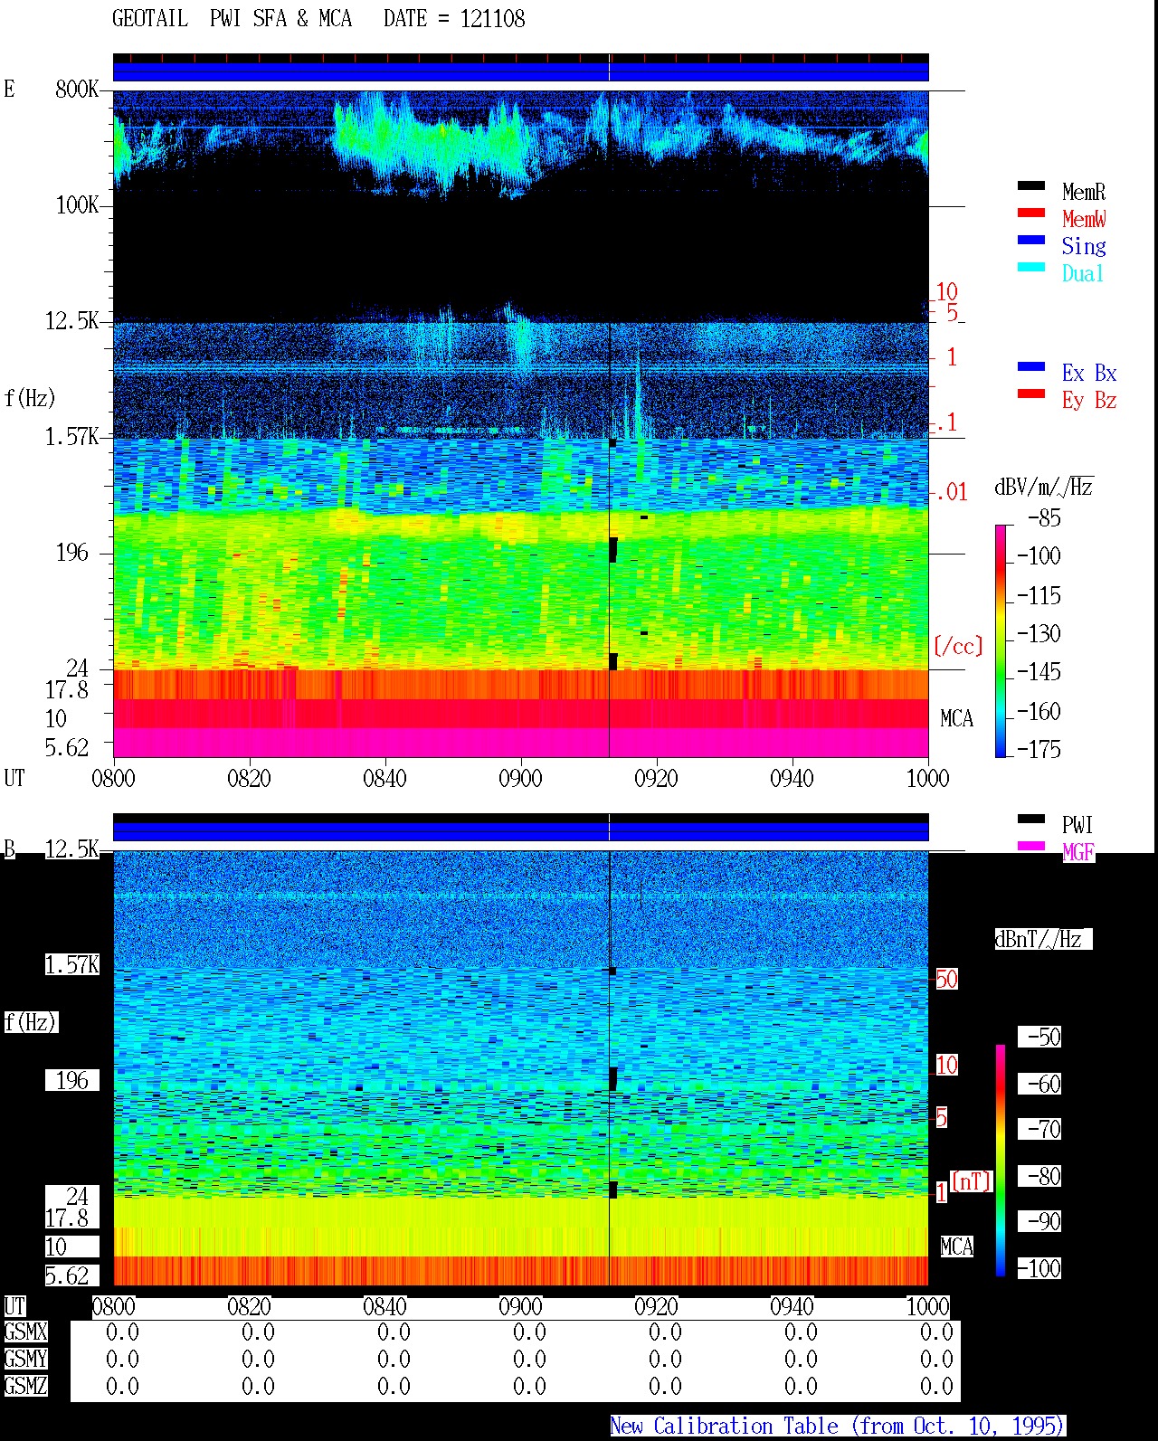This screenshot has height=1441, width=1158.
Task: Click the '12.5K' label on E panel
Action: click(71, 321)
